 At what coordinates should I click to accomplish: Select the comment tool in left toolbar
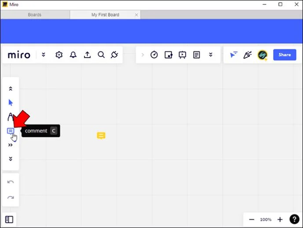point(11,131)
